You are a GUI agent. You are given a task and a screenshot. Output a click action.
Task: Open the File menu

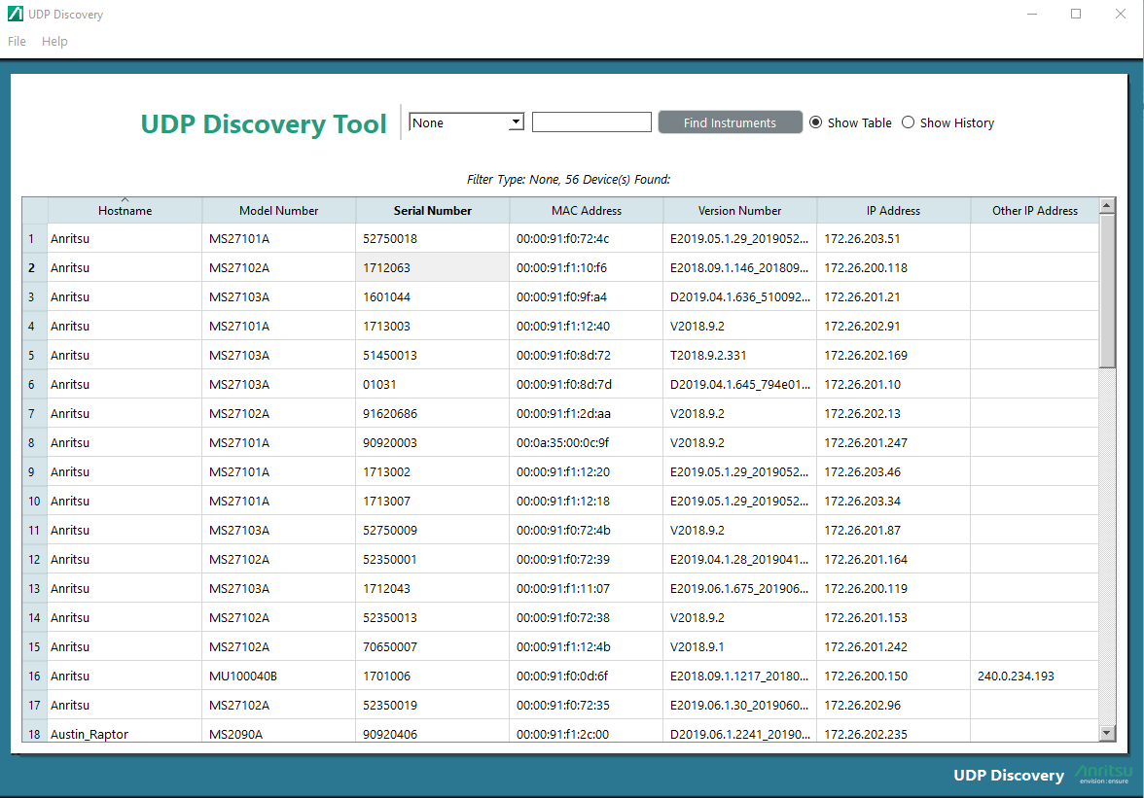17,42
